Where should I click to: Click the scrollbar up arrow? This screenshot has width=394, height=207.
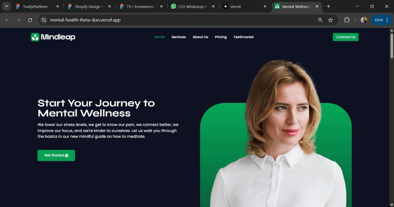(x=392, y=30)
